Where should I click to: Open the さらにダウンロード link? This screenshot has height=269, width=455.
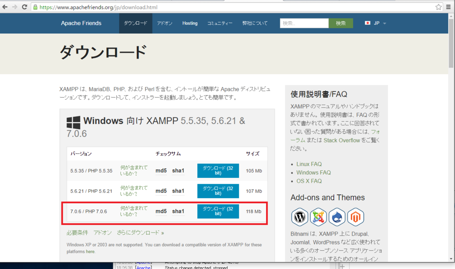[140, 233]
